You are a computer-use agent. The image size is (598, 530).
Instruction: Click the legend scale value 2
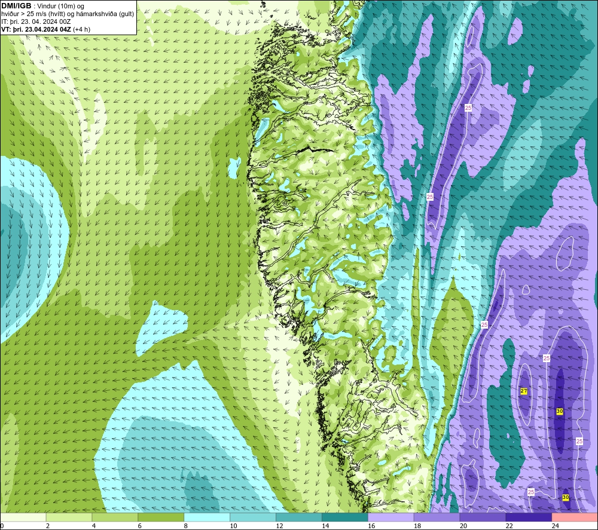pos(48,526)
